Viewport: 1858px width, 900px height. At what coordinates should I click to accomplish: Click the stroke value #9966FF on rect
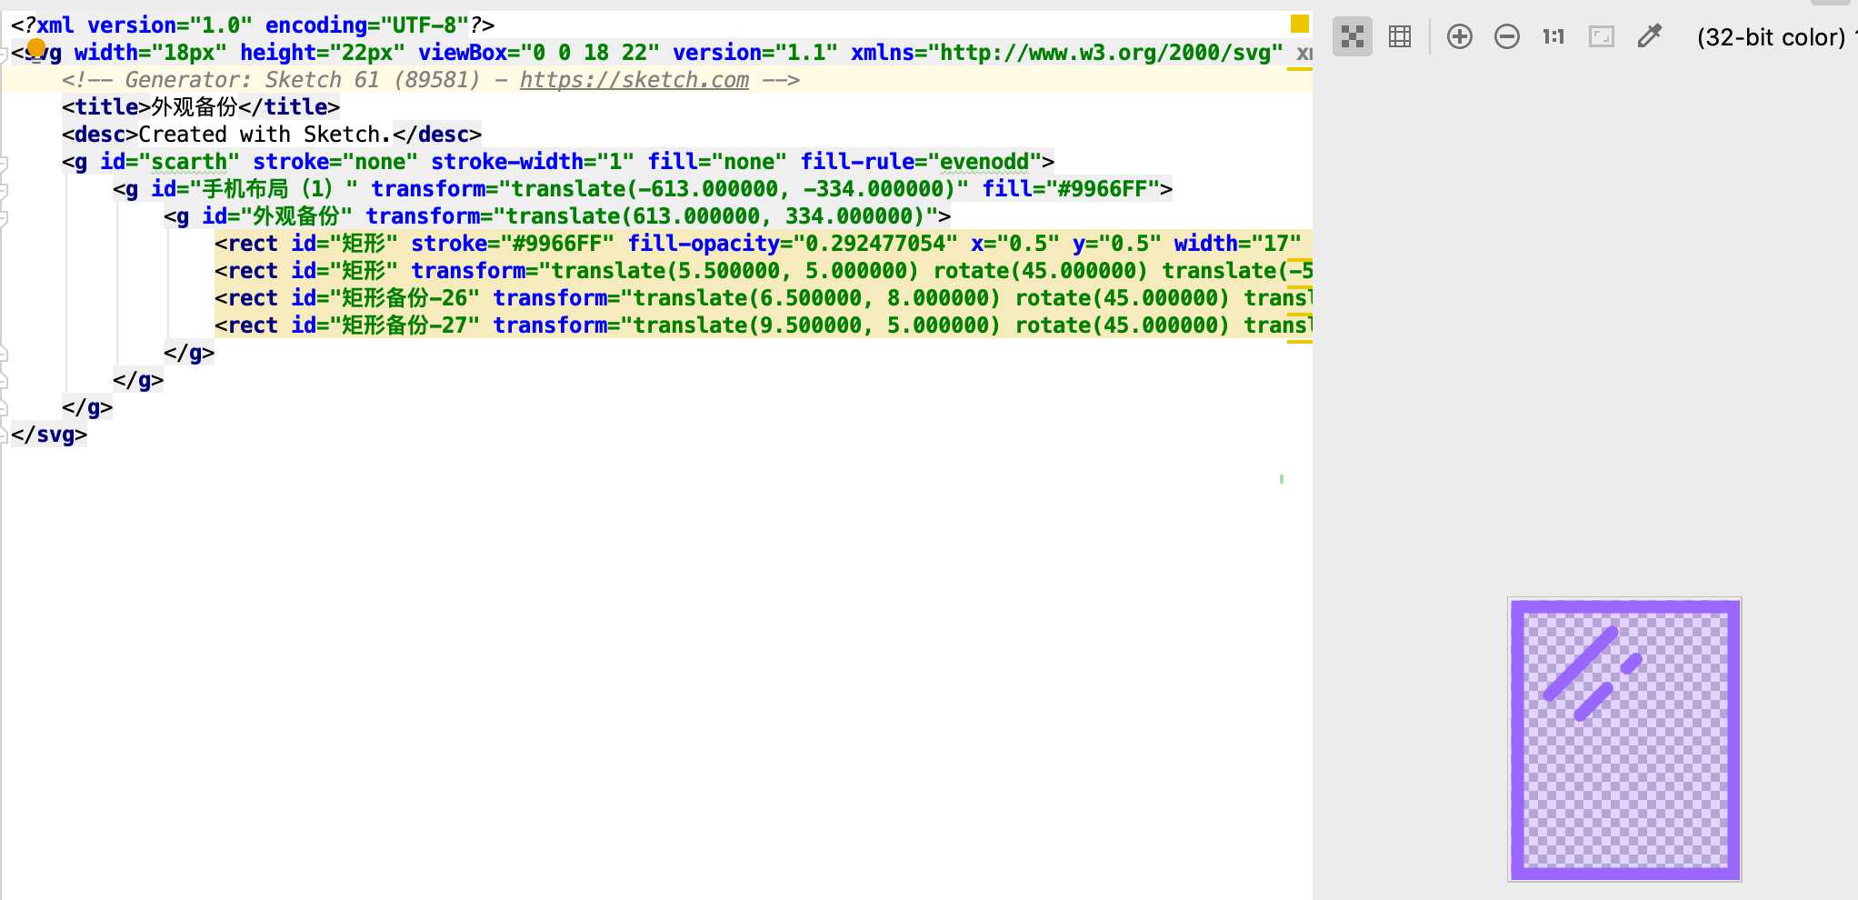pyautogui.click(x=557, y=244)
